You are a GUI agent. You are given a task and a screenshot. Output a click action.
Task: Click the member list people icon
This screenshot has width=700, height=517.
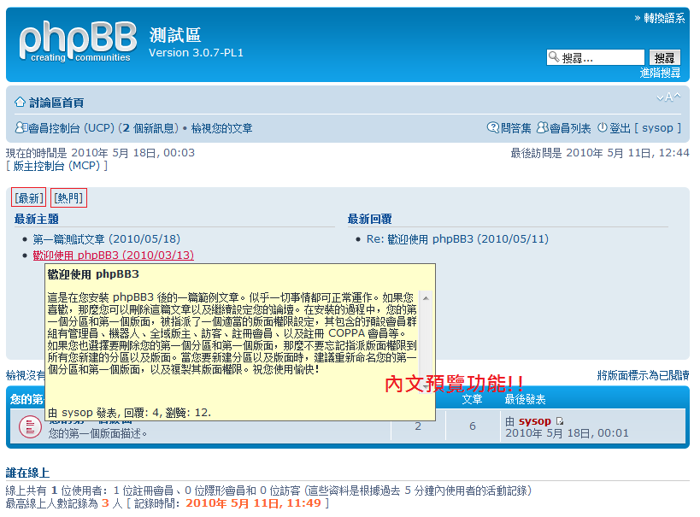[x=542, y=128]
